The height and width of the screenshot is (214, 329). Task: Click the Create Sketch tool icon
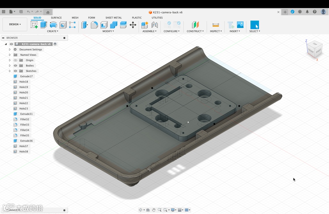point(34,25)
